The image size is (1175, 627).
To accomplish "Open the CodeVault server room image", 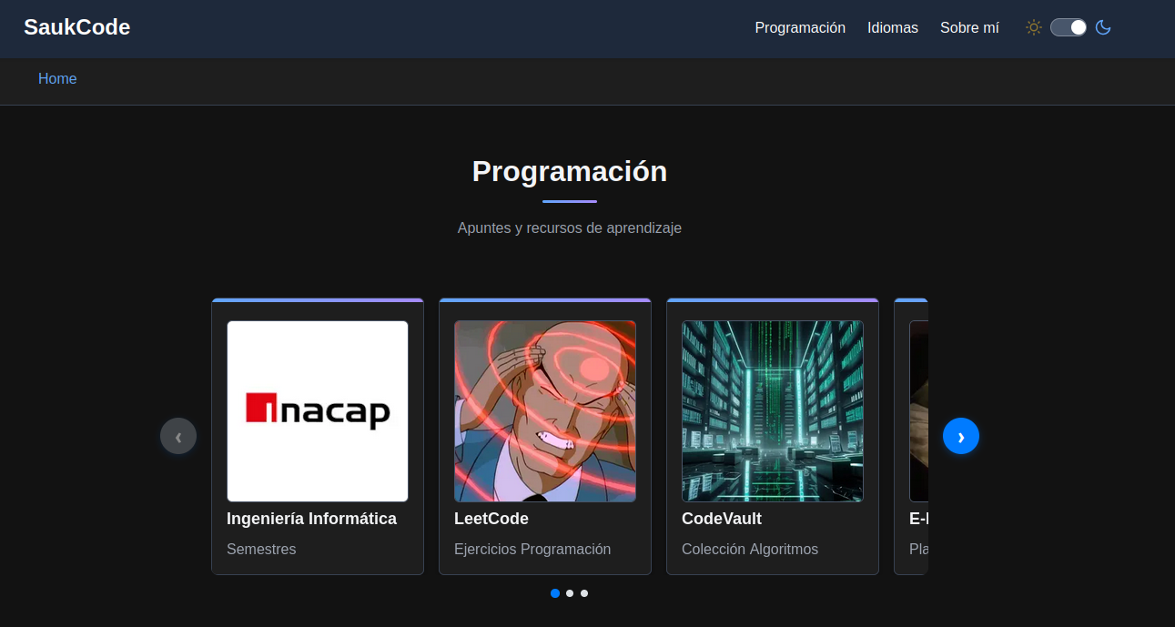I will click(x=773, y=410).
